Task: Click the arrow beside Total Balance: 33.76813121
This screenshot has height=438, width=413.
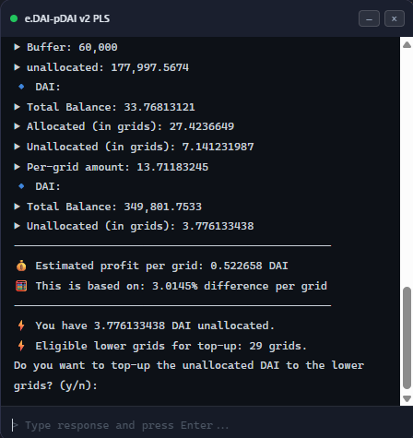Action: (x=18, y=107)
